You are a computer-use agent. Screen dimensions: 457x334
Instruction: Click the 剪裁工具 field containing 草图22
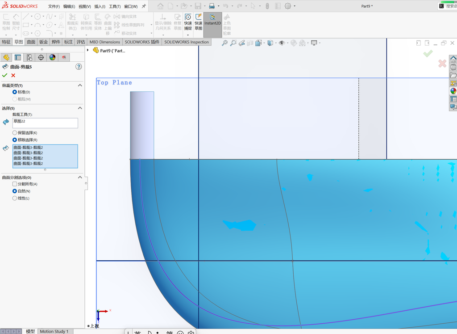[x=45, y=123]
